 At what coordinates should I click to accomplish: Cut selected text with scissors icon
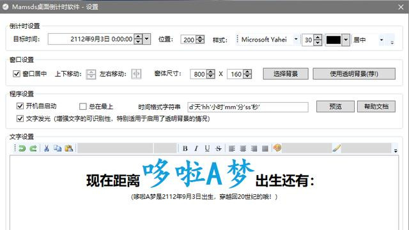tap(47, 148)
